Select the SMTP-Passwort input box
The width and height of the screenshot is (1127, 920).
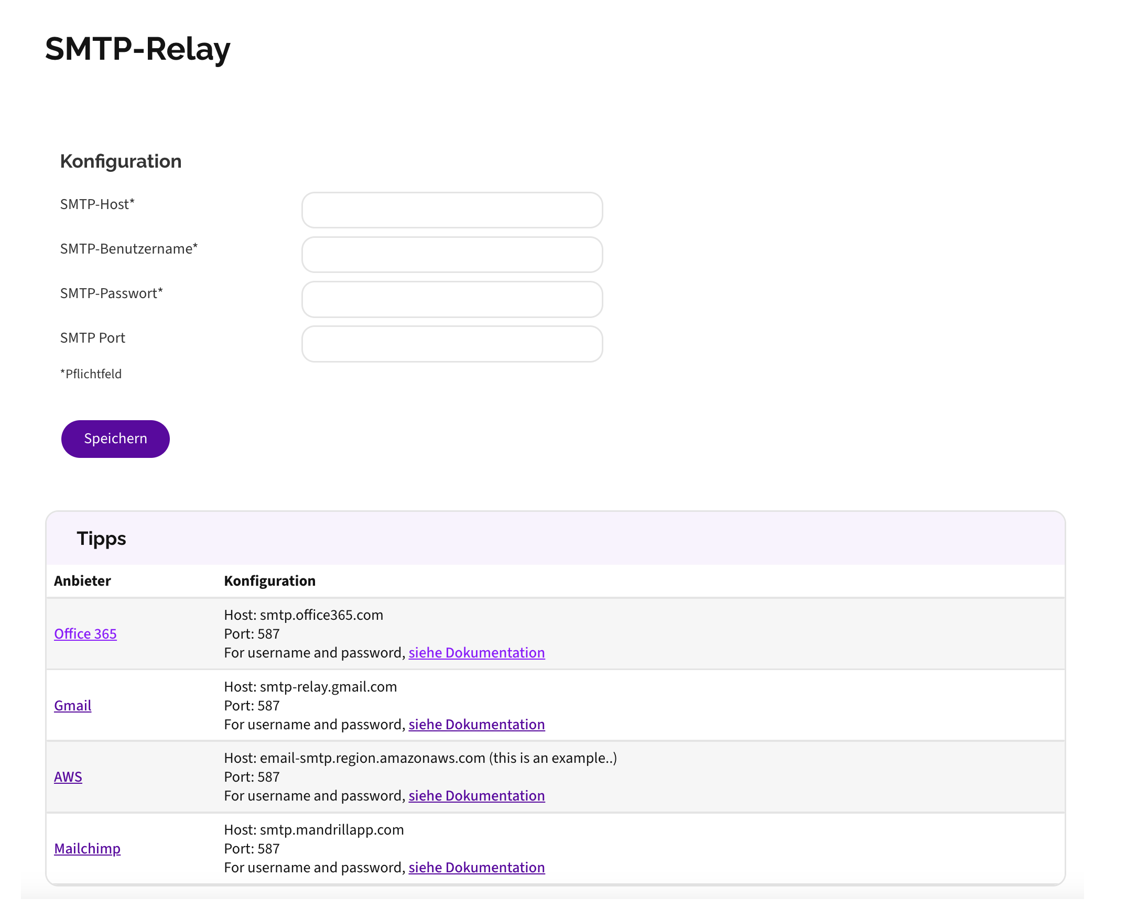[452, 300]
